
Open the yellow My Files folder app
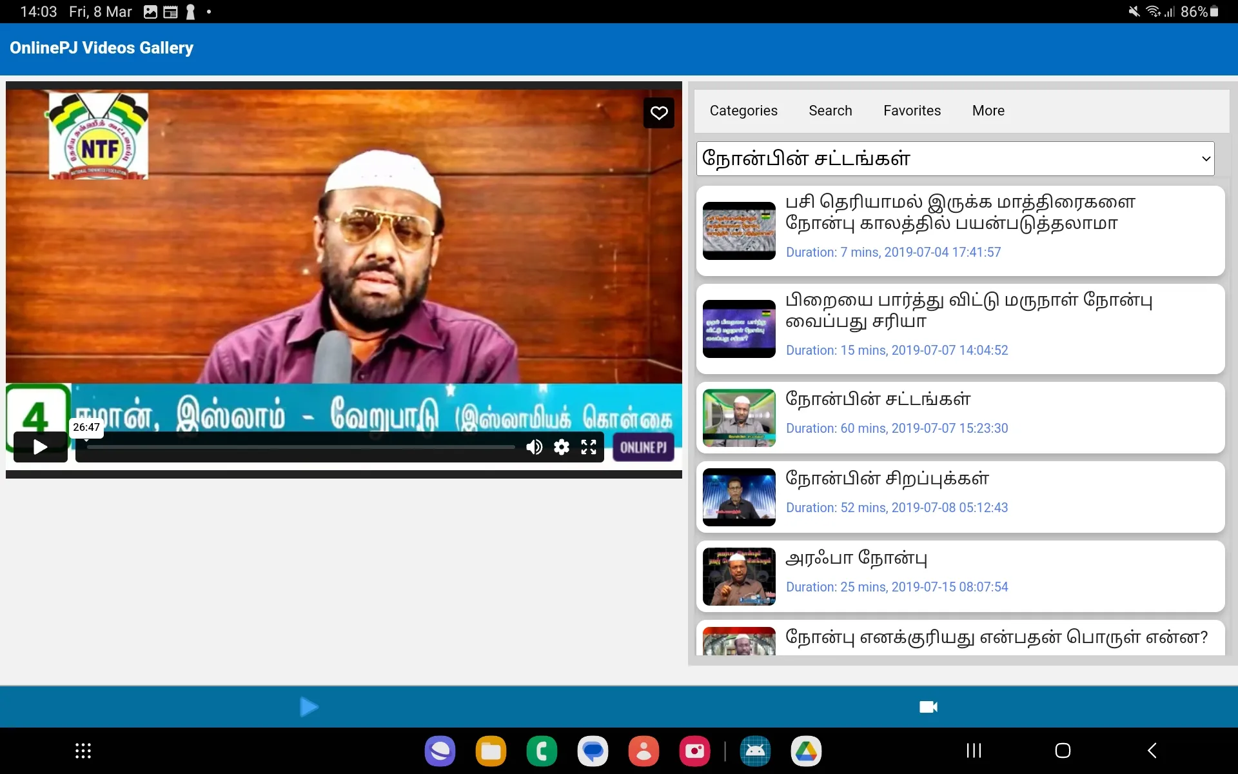point(491,751)
